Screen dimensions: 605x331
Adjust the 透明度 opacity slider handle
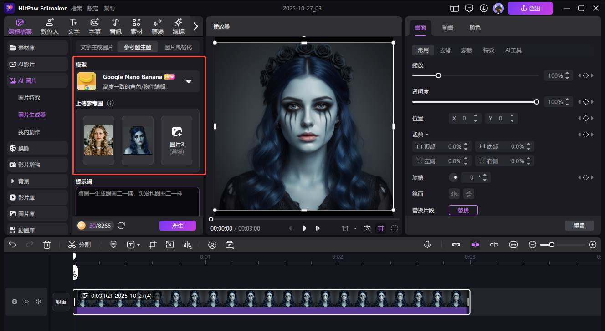pos(537,102)
